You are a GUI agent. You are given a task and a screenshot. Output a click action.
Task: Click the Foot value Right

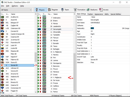93,34
